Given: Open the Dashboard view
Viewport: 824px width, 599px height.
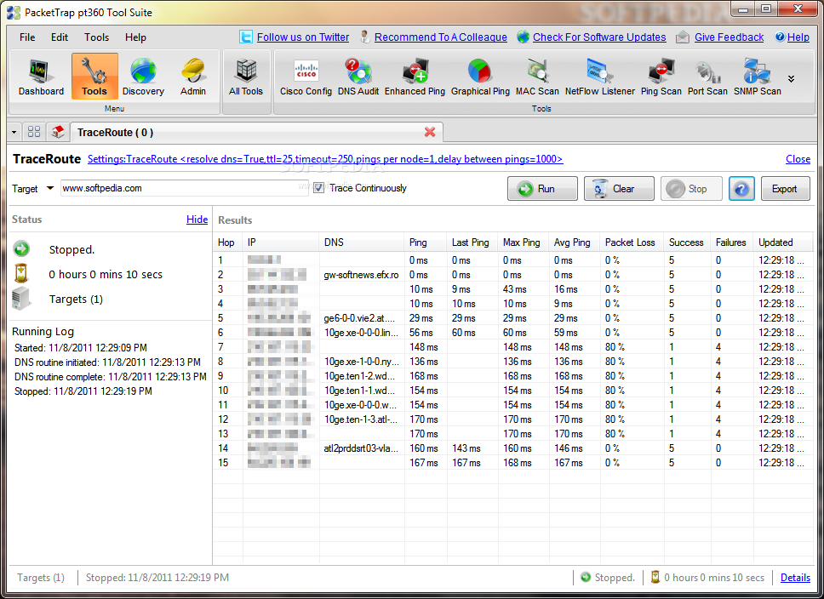Looking at the screenshot, I should tap(41, 77).
